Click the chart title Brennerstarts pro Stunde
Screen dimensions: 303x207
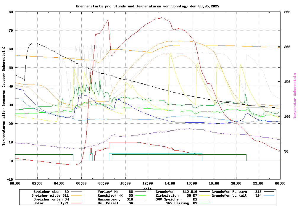click(x=147, y=6)
